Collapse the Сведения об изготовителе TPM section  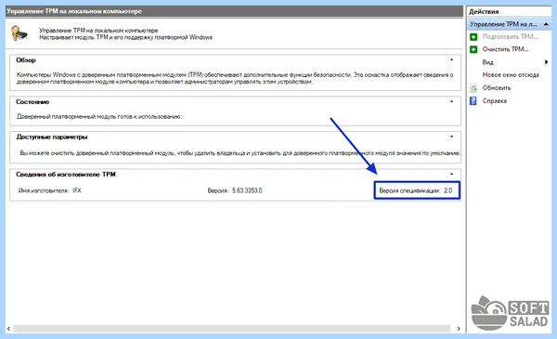pyautogui.click(x=451, y=174)
